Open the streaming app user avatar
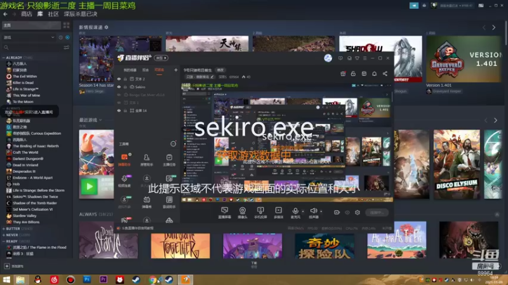508x285 pixels. [x=328, y=58]
